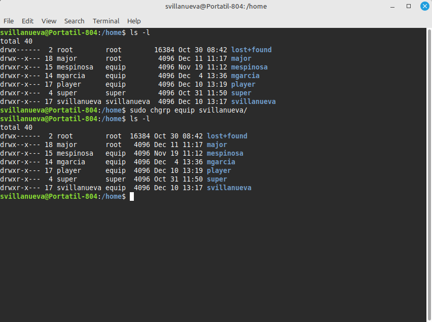Screen dimensions: 432x322
Task: Open the Search menu
Action: pyautogui.click(x=74, y=21)
